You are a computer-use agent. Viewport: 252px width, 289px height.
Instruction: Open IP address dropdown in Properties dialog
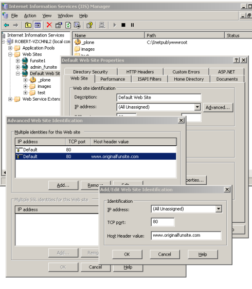click(197, 107)
